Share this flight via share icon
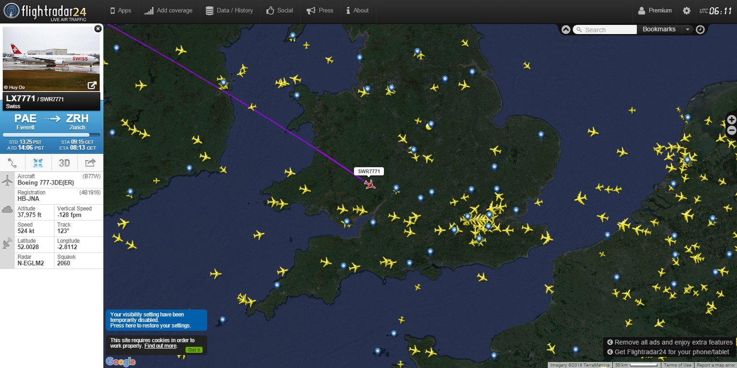737x368 pixels. [x=90, y=163]
